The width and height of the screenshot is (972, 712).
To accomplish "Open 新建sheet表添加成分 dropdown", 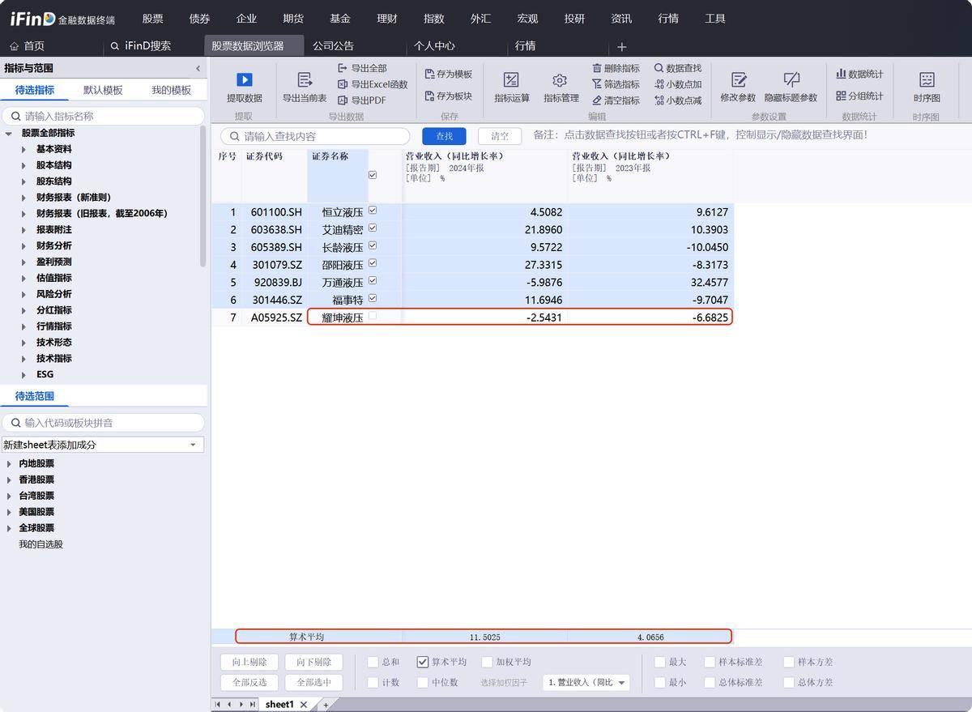I will [193, 445].
